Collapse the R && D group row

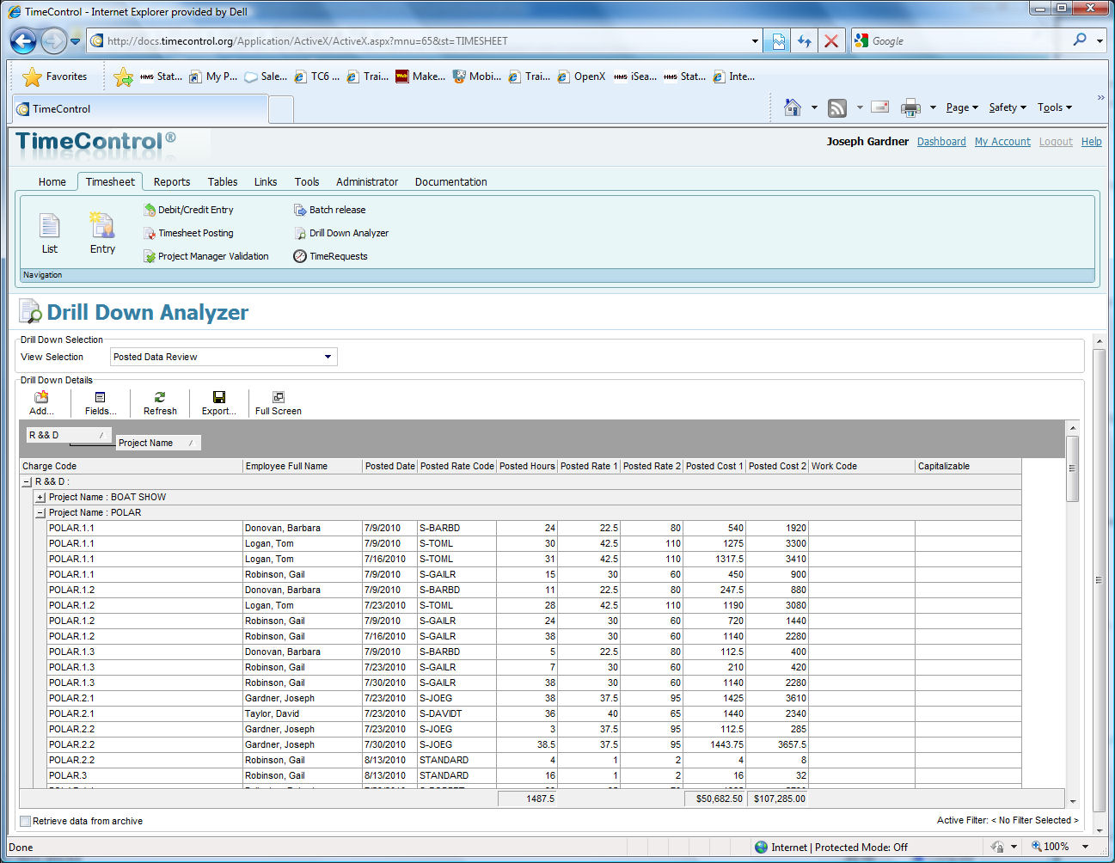27,482
